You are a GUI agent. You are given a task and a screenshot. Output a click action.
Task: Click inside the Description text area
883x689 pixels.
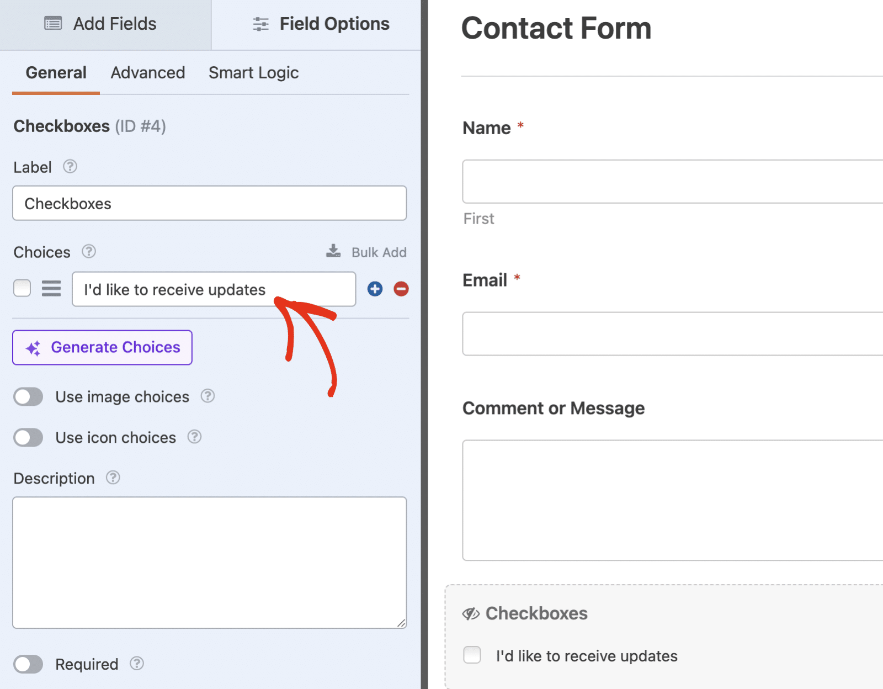click(210, 563)
